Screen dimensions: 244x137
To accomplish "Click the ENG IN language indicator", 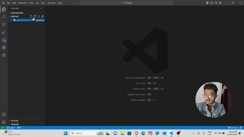I will coord(210,133).
